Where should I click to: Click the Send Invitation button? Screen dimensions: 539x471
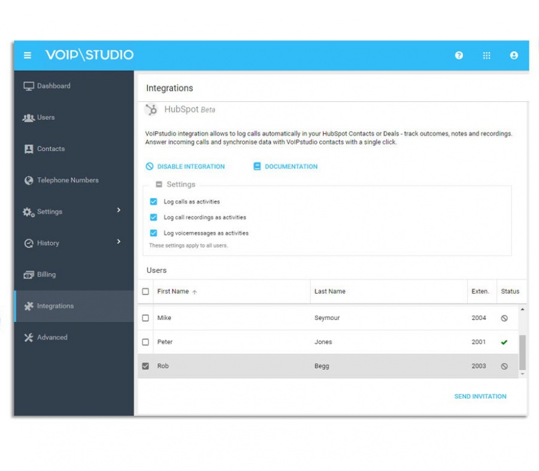(480, 396)
